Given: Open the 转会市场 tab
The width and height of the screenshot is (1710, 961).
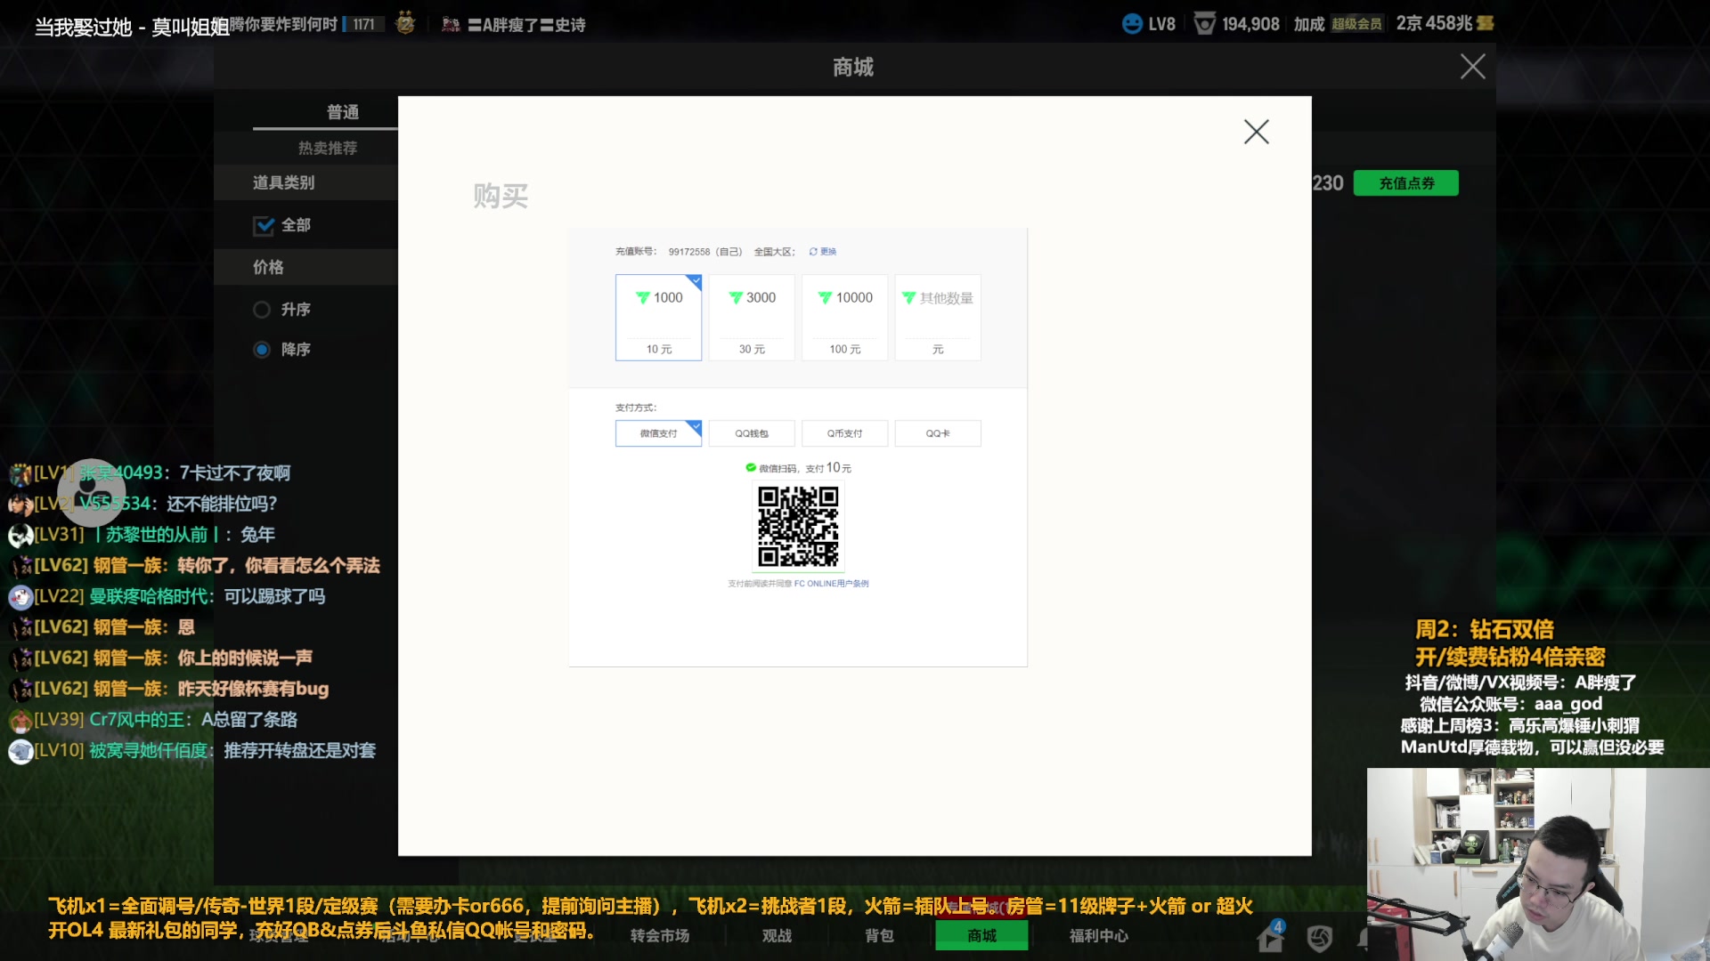Looking at the screenshot, I should (x=659, y=935).
